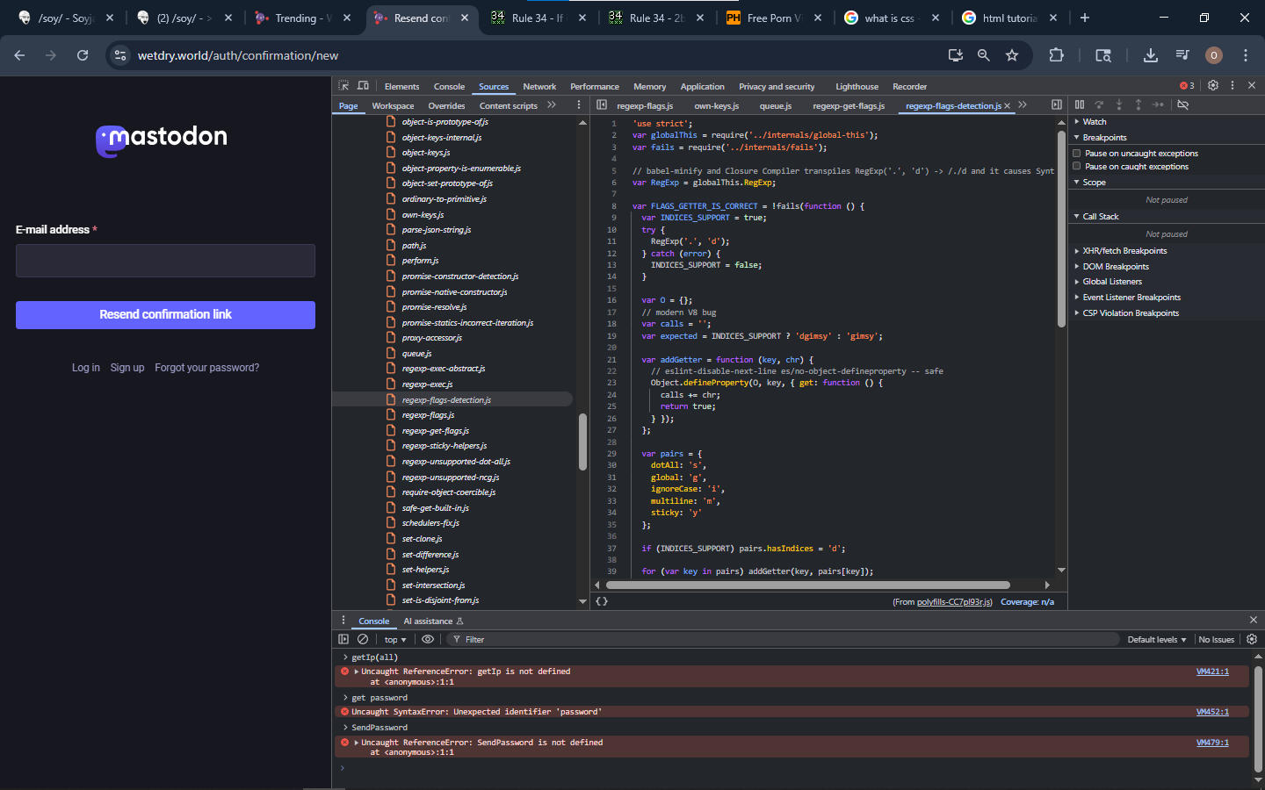
Task: Activate the inspect element picker tool
Action: [x=343, y=86]
